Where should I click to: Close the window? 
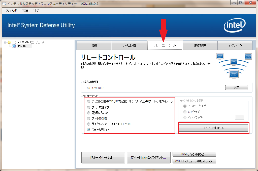click(x=250, y=3)
